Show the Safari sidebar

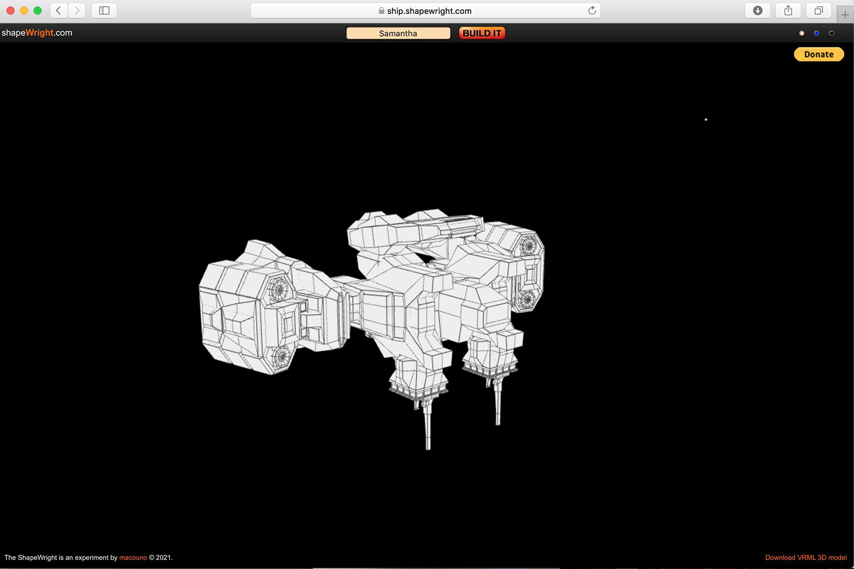(x=104, y=11)
